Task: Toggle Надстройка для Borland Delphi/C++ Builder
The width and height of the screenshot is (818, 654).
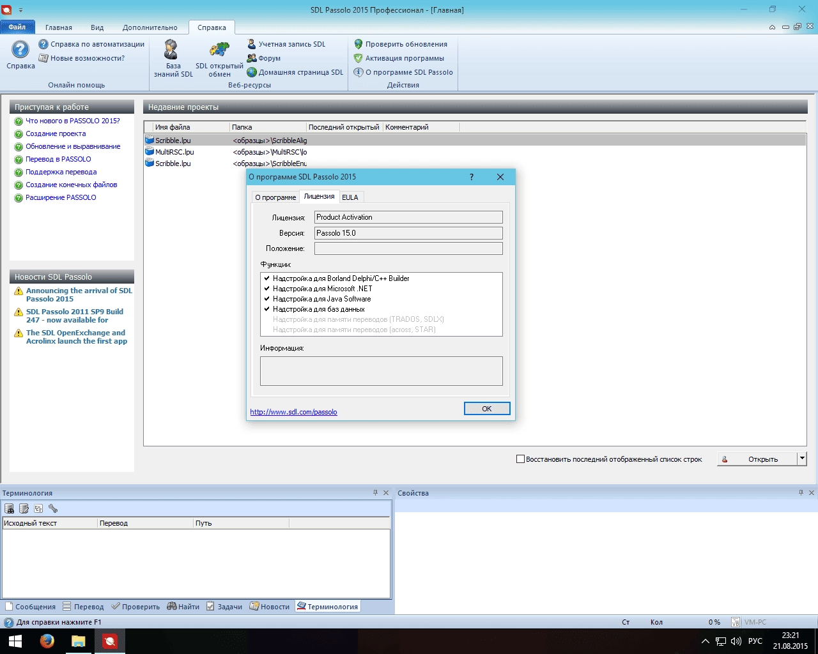Action: [267, 278]
